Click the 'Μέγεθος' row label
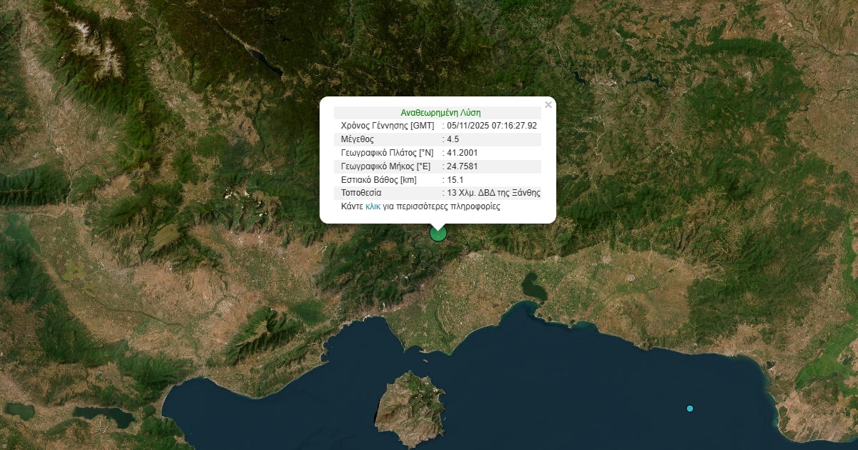Screen dimensions: 858x450 357,139
